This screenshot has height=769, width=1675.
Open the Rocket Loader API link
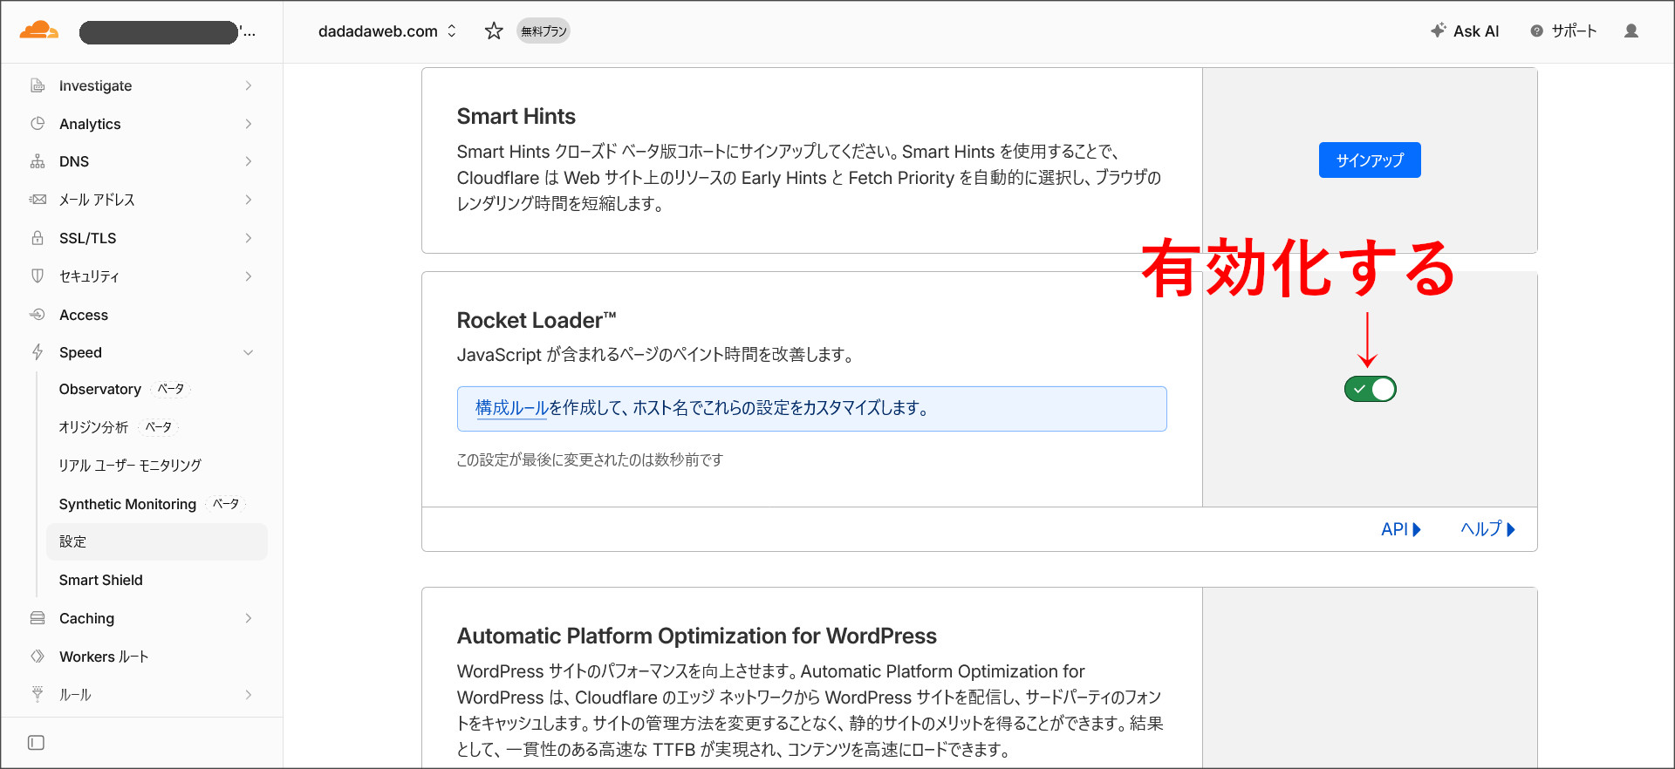[1401, 529]
